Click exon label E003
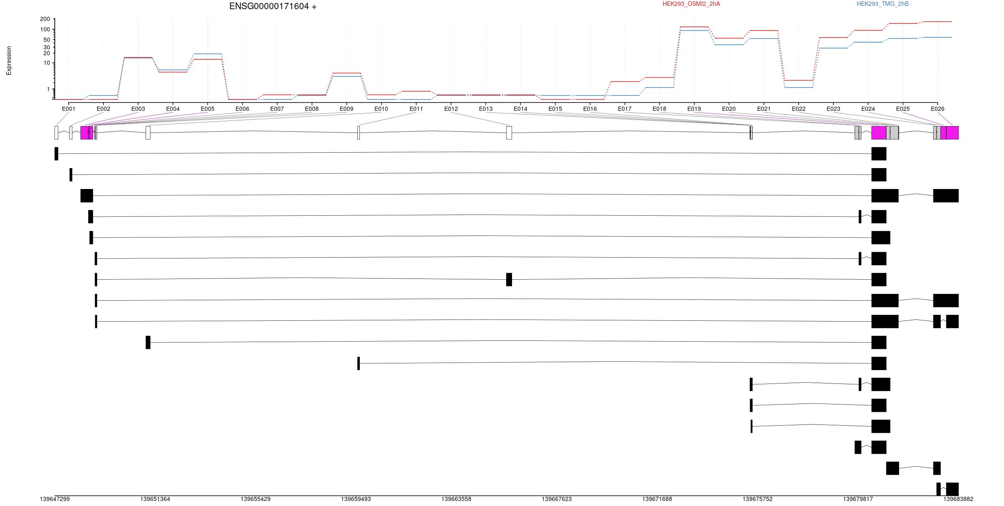Viewport: 1004px width, 506px height. click(138, 109)
